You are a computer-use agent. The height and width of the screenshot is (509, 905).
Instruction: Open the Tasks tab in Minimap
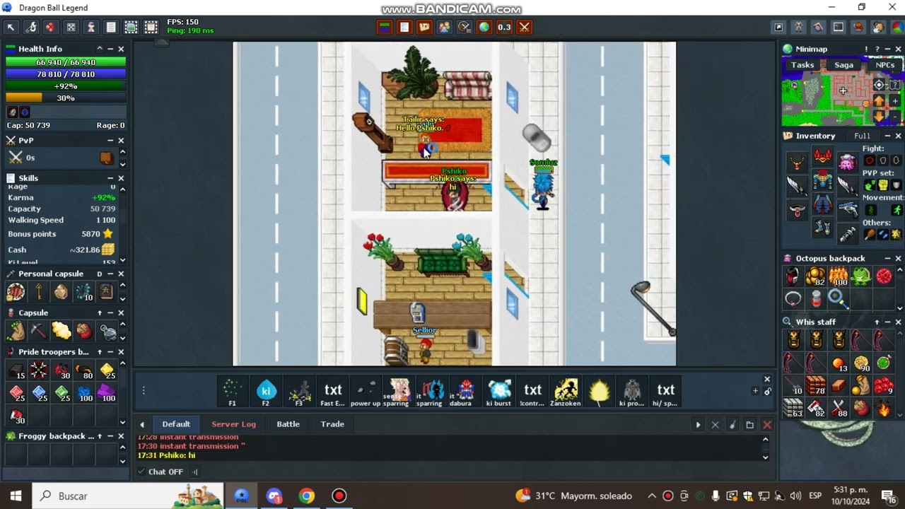pos(802,65)
